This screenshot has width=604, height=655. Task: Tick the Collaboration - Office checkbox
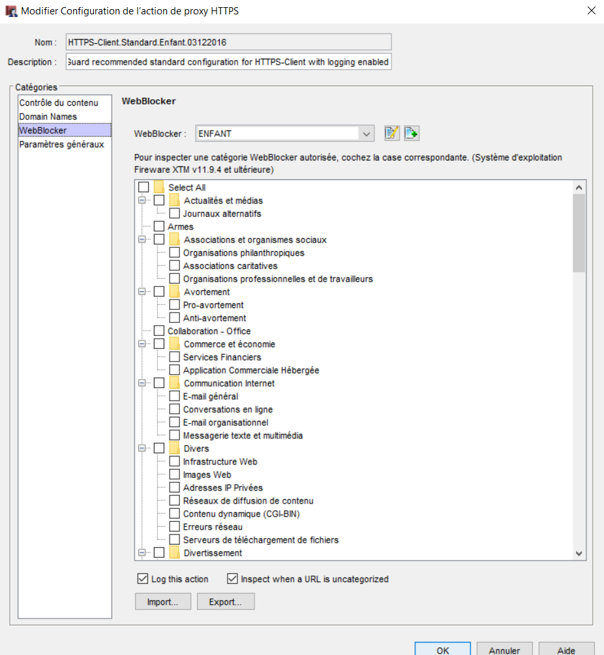coord(159,331)
